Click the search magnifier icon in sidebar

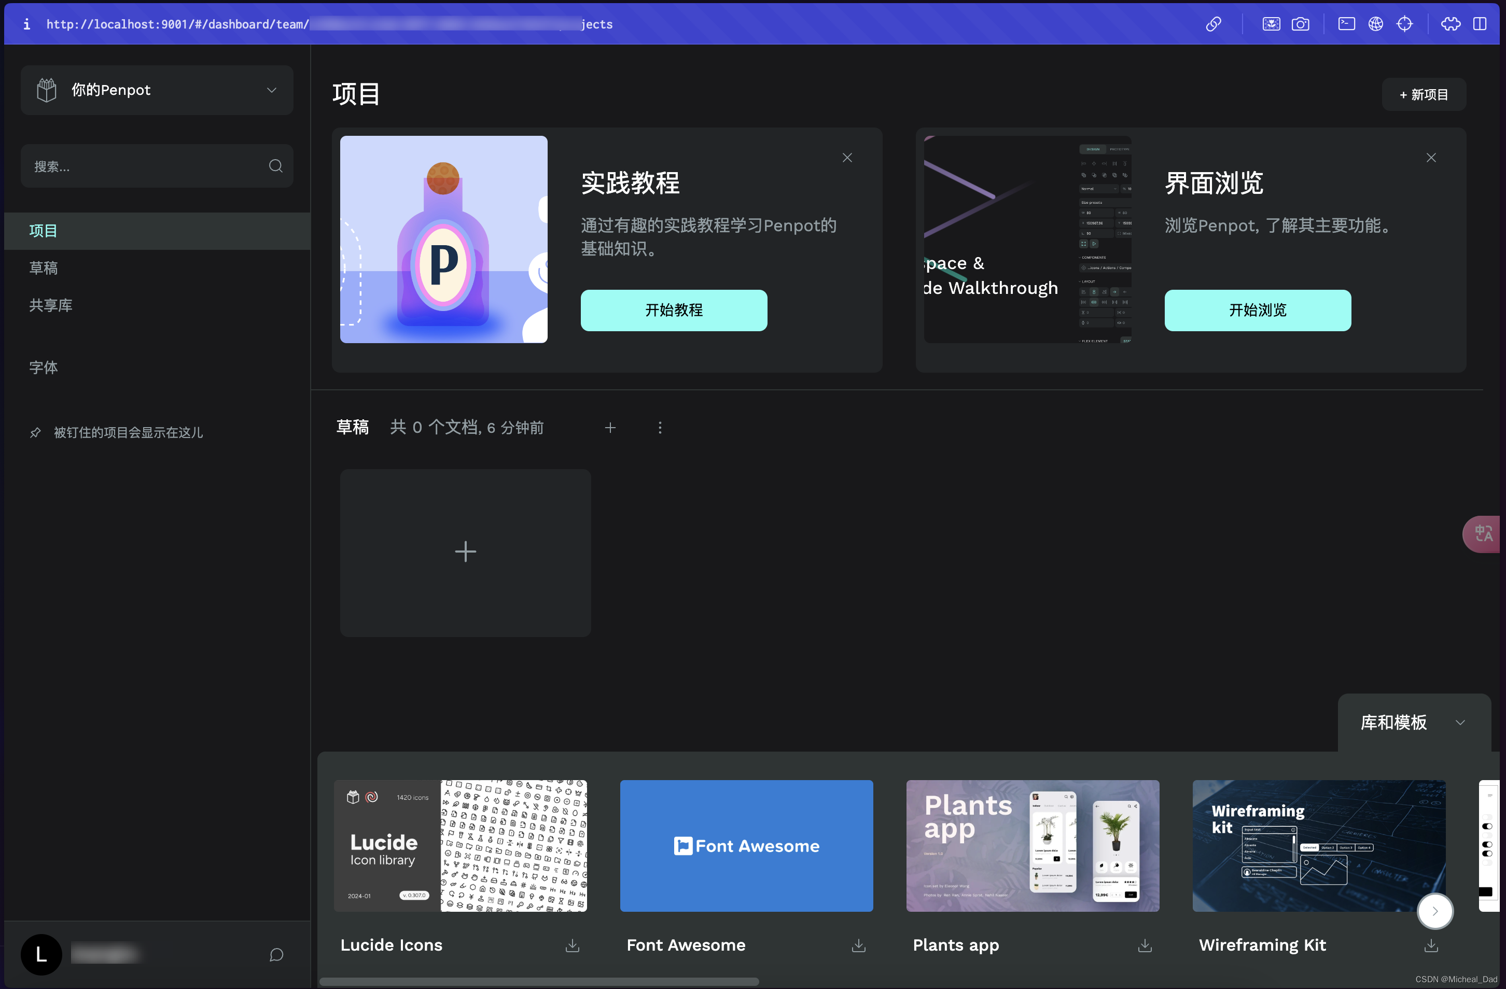coord(275,166)
